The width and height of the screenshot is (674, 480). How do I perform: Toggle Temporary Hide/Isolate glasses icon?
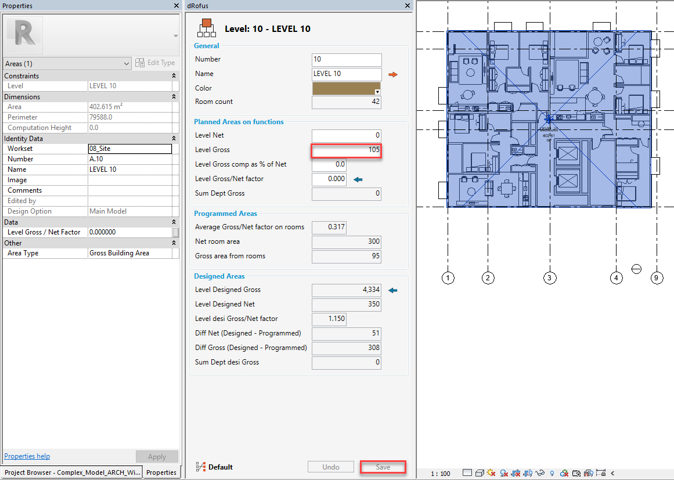click(541, 473)
